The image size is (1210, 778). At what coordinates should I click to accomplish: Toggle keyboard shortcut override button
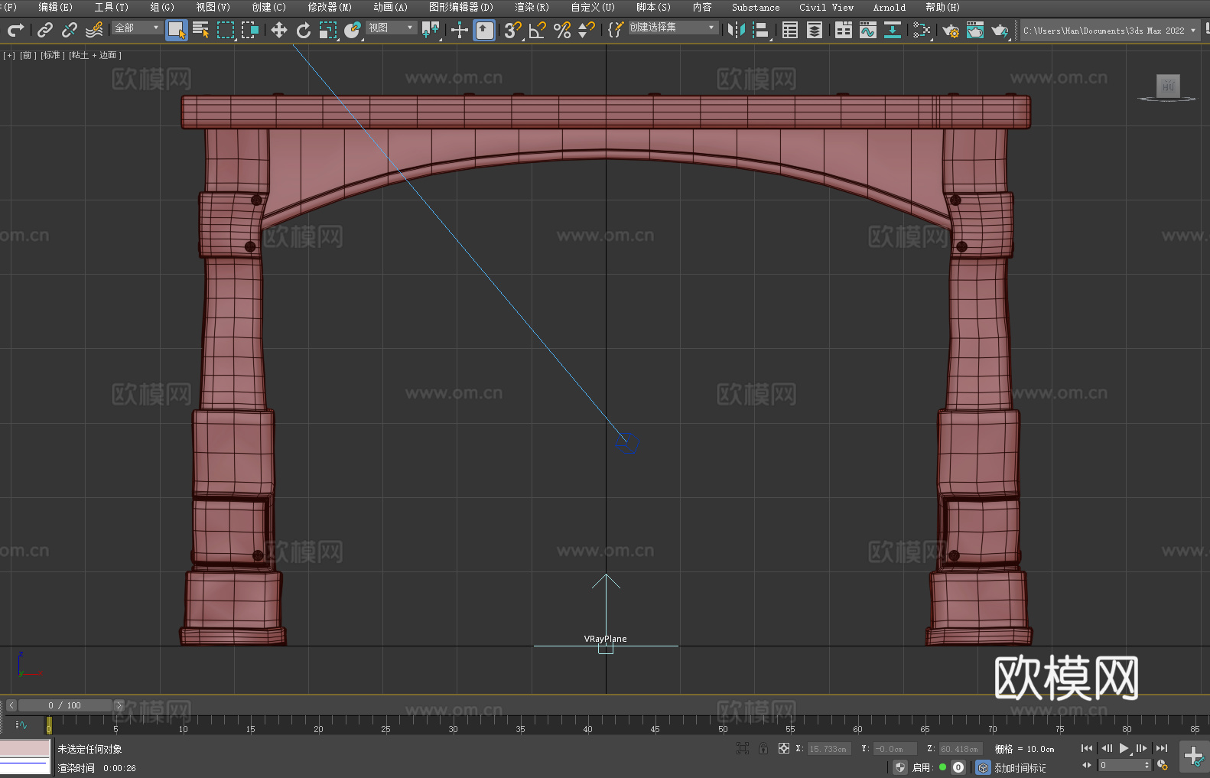(x=484, y=30)
